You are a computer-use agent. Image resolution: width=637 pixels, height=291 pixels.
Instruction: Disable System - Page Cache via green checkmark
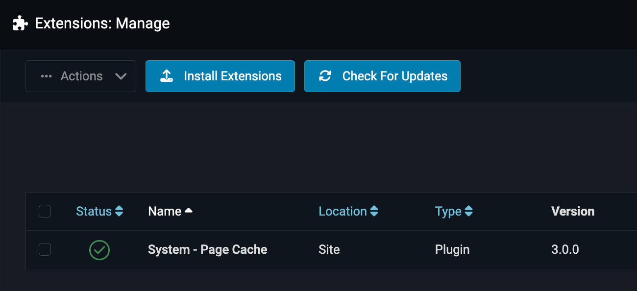click(x=99, y=250)
